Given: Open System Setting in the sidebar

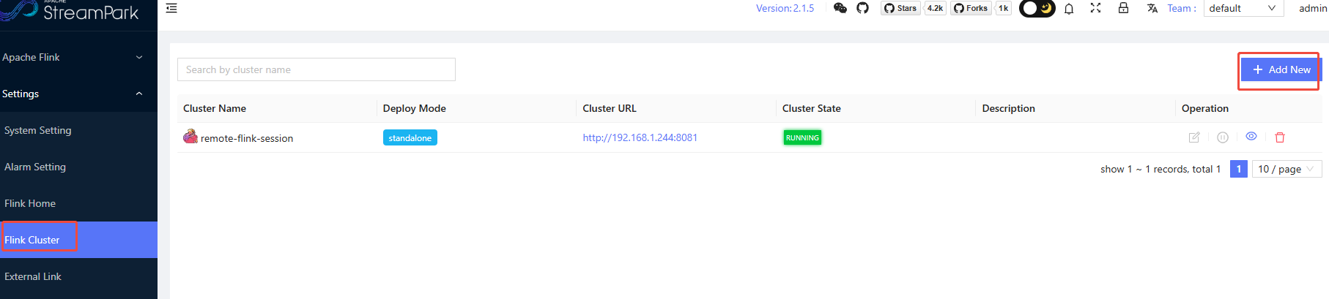Looking at the screenshot, I should [x=78, y=130].
